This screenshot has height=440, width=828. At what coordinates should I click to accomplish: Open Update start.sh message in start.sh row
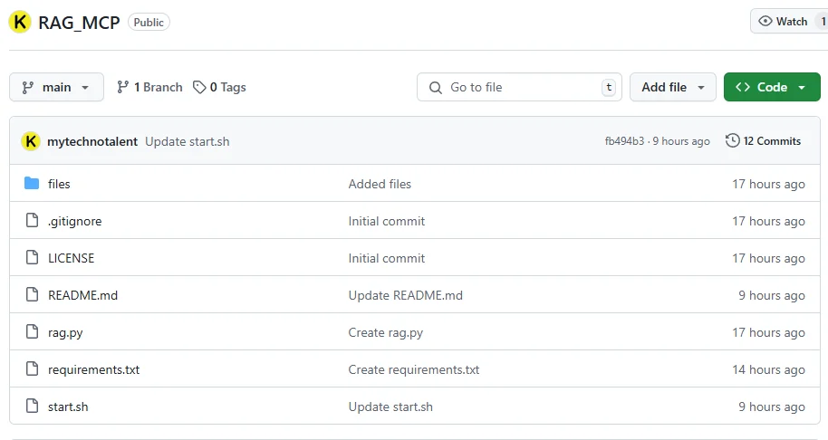(x=390, y=407)
